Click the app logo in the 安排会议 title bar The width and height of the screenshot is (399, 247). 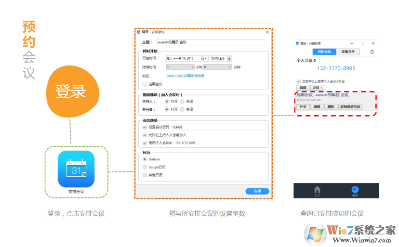coord(139,32)
